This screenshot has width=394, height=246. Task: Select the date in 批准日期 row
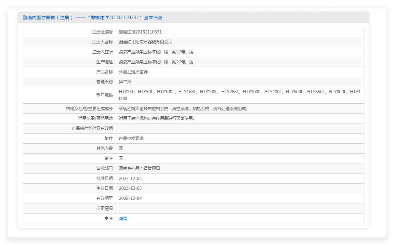point(130,178)
